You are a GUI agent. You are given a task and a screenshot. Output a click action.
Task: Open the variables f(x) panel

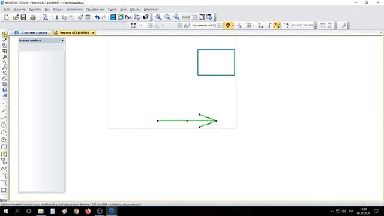(x=128, y=17)
